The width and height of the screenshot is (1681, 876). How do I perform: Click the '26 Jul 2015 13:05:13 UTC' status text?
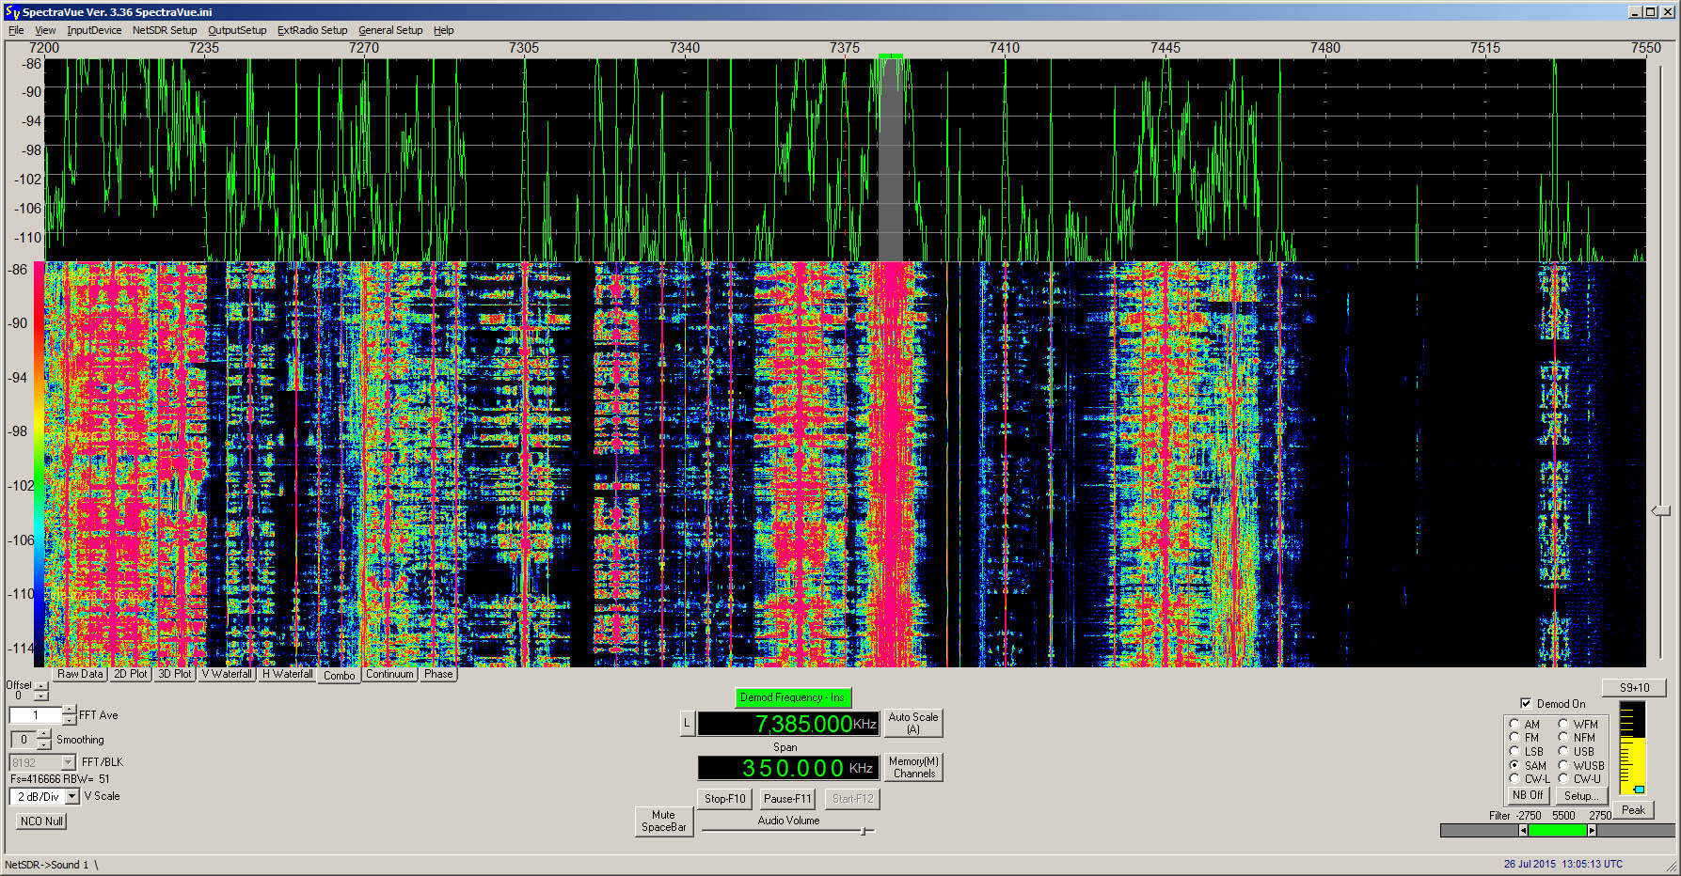1562,864
